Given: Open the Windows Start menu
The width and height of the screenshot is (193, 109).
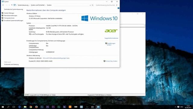Looking at the screenshot, I should point(3,107).
